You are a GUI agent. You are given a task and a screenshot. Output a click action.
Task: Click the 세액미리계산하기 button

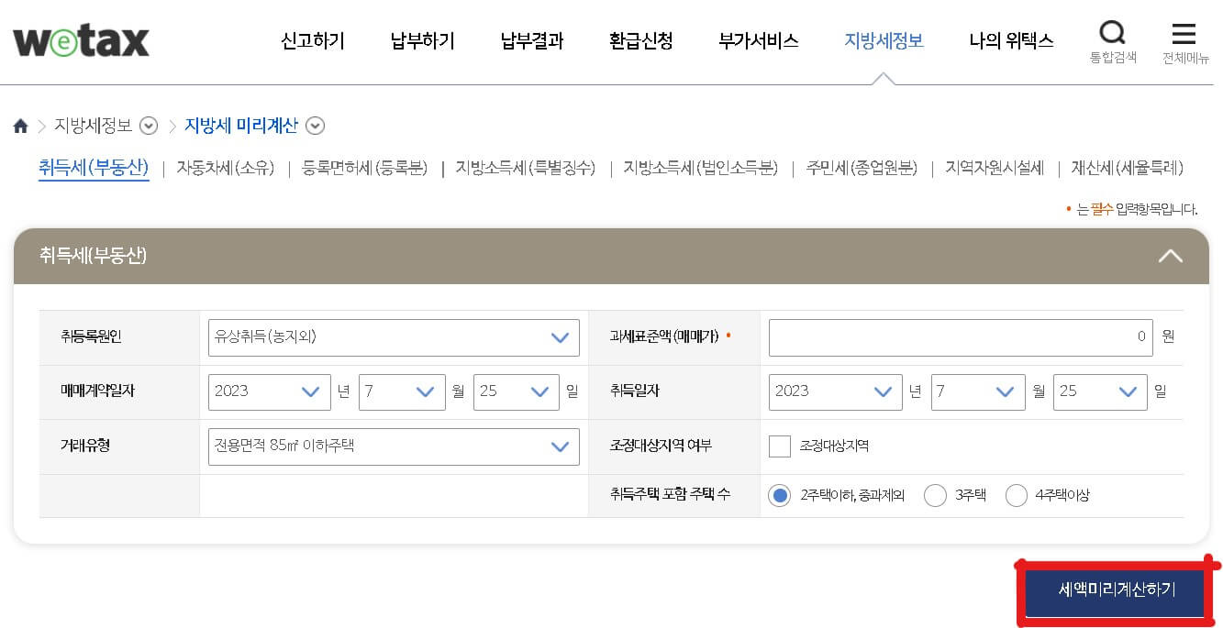1113,591
